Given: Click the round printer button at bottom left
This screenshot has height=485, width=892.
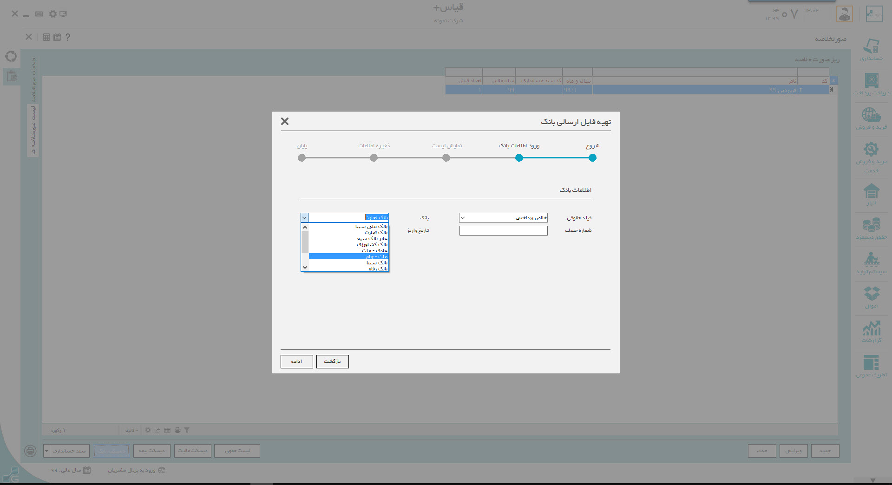Looking at the screenshot, I should coord(30,451).
